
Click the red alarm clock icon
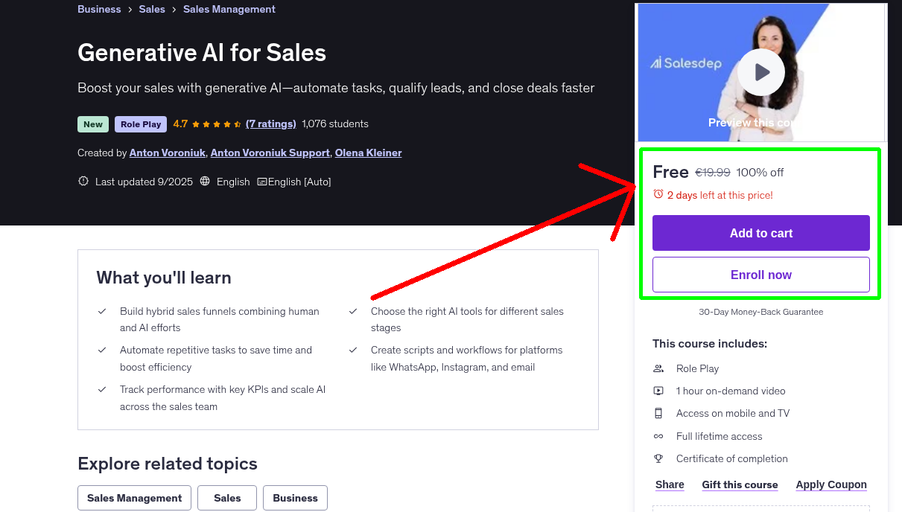(658, 194)
